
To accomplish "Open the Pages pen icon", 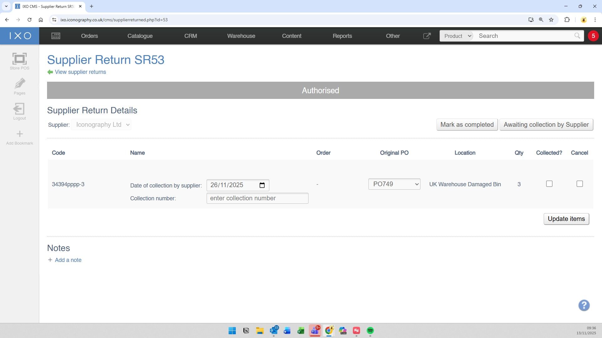I will 19,84.
